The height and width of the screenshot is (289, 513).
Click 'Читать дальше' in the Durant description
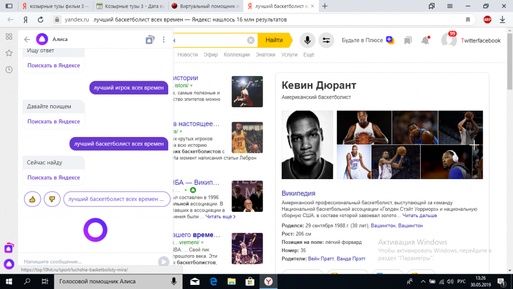point(420,216)
